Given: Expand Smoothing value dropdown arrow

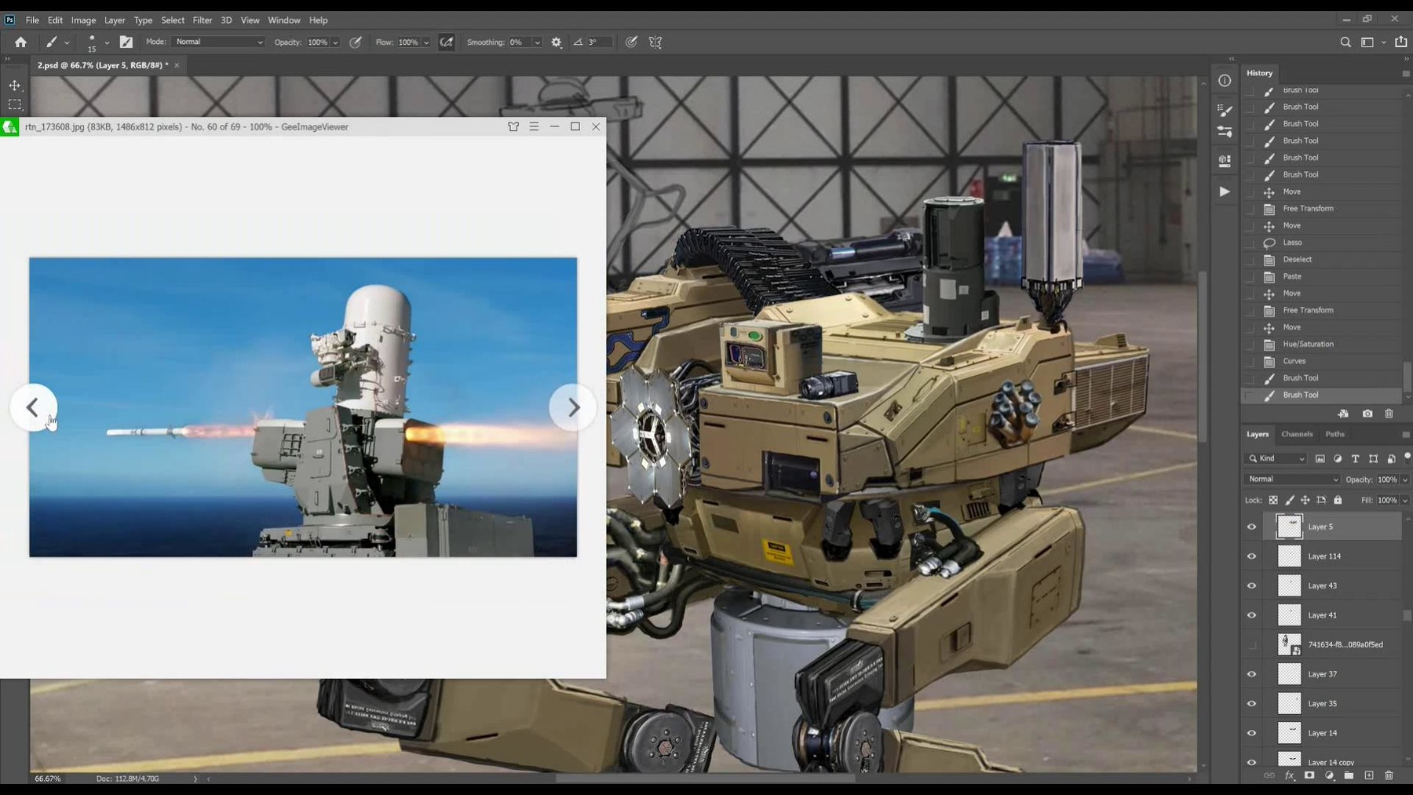Looking at the screenshot, I should point(538,42).
